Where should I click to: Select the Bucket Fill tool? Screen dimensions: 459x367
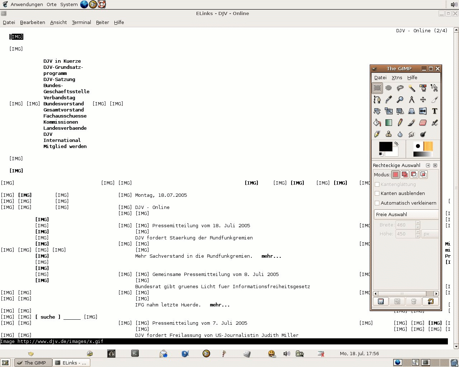point(377,123)
